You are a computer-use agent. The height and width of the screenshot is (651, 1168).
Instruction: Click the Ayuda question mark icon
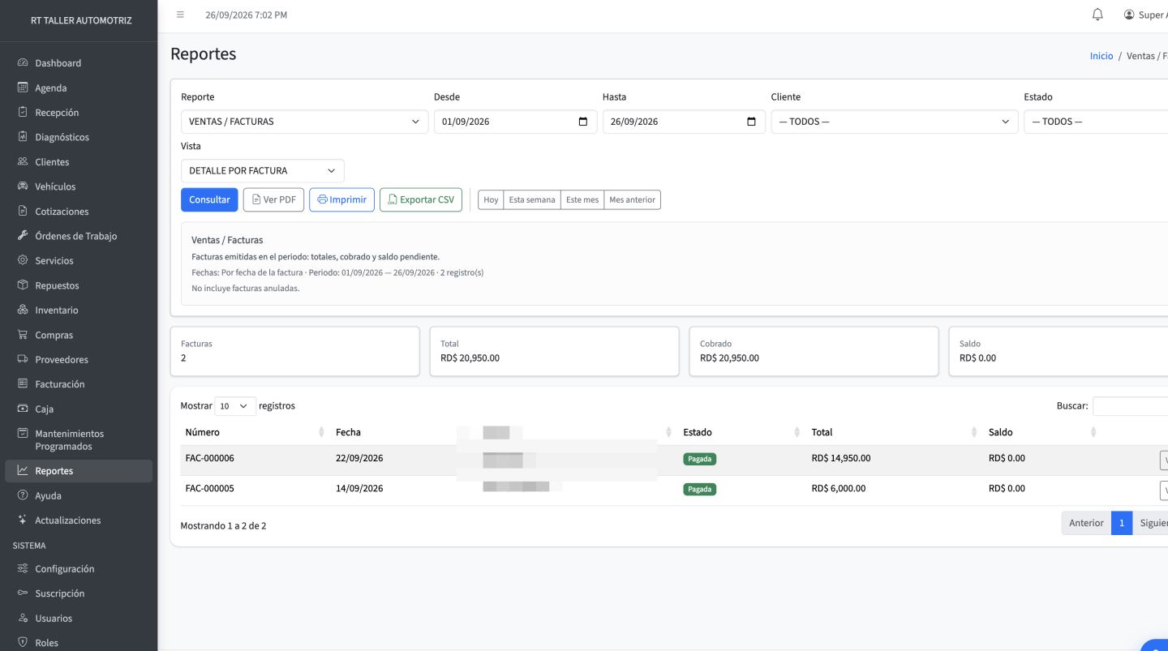click(x=23, y=495)
